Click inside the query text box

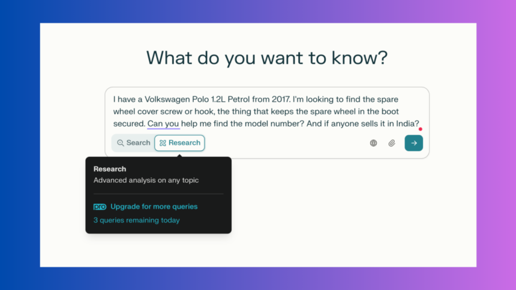267,111
